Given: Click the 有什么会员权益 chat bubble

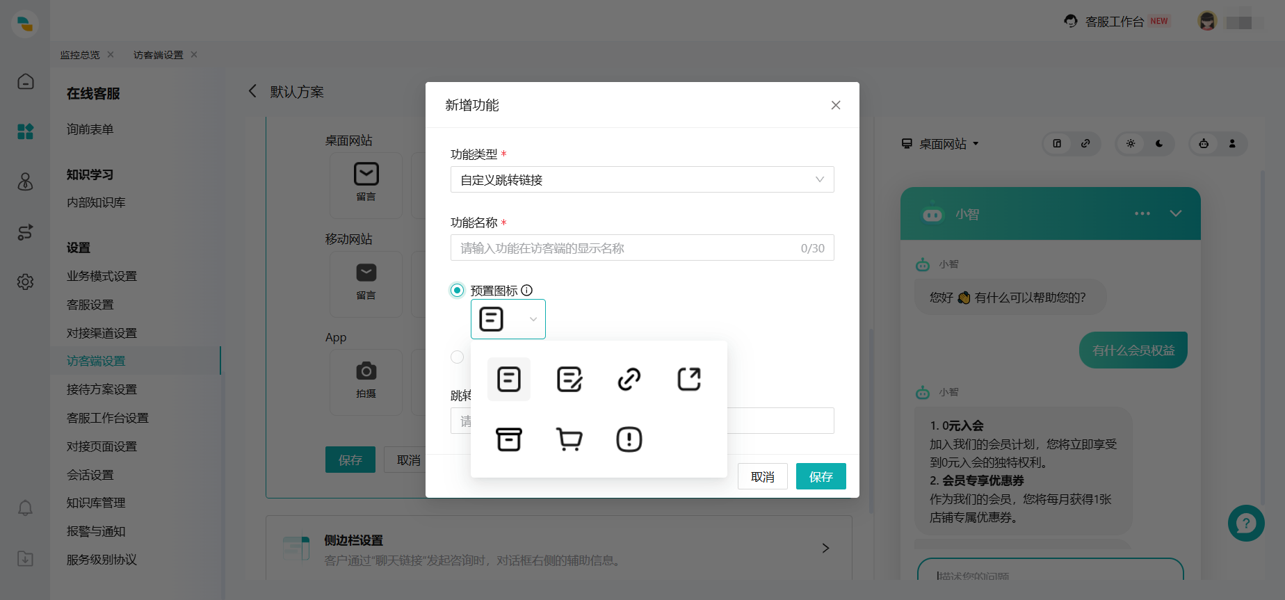Looking at the screenshot, I should [1133, 350].
